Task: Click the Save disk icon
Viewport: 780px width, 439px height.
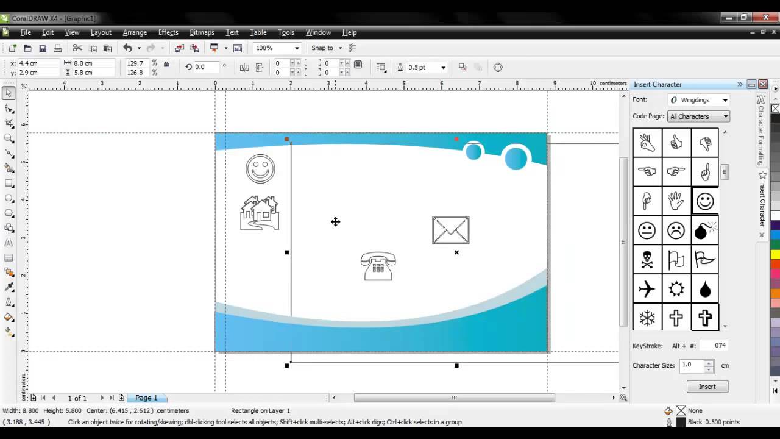Action: [x=43, y=48]
